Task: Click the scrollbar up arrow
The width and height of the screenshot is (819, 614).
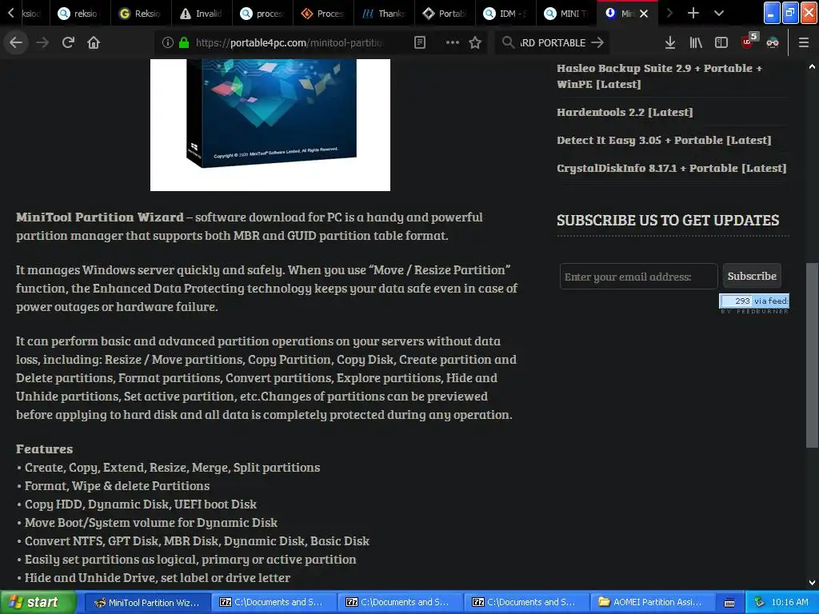Action: pos(812,67)
